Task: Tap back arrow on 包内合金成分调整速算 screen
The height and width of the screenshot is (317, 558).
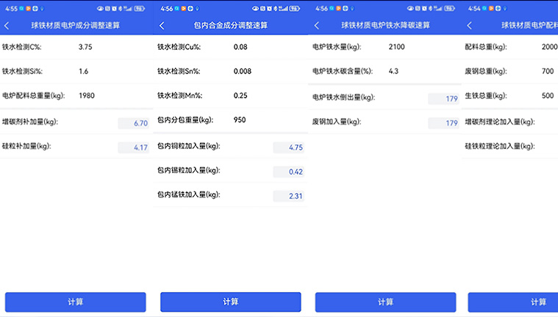Action: [x=162, y=26]
